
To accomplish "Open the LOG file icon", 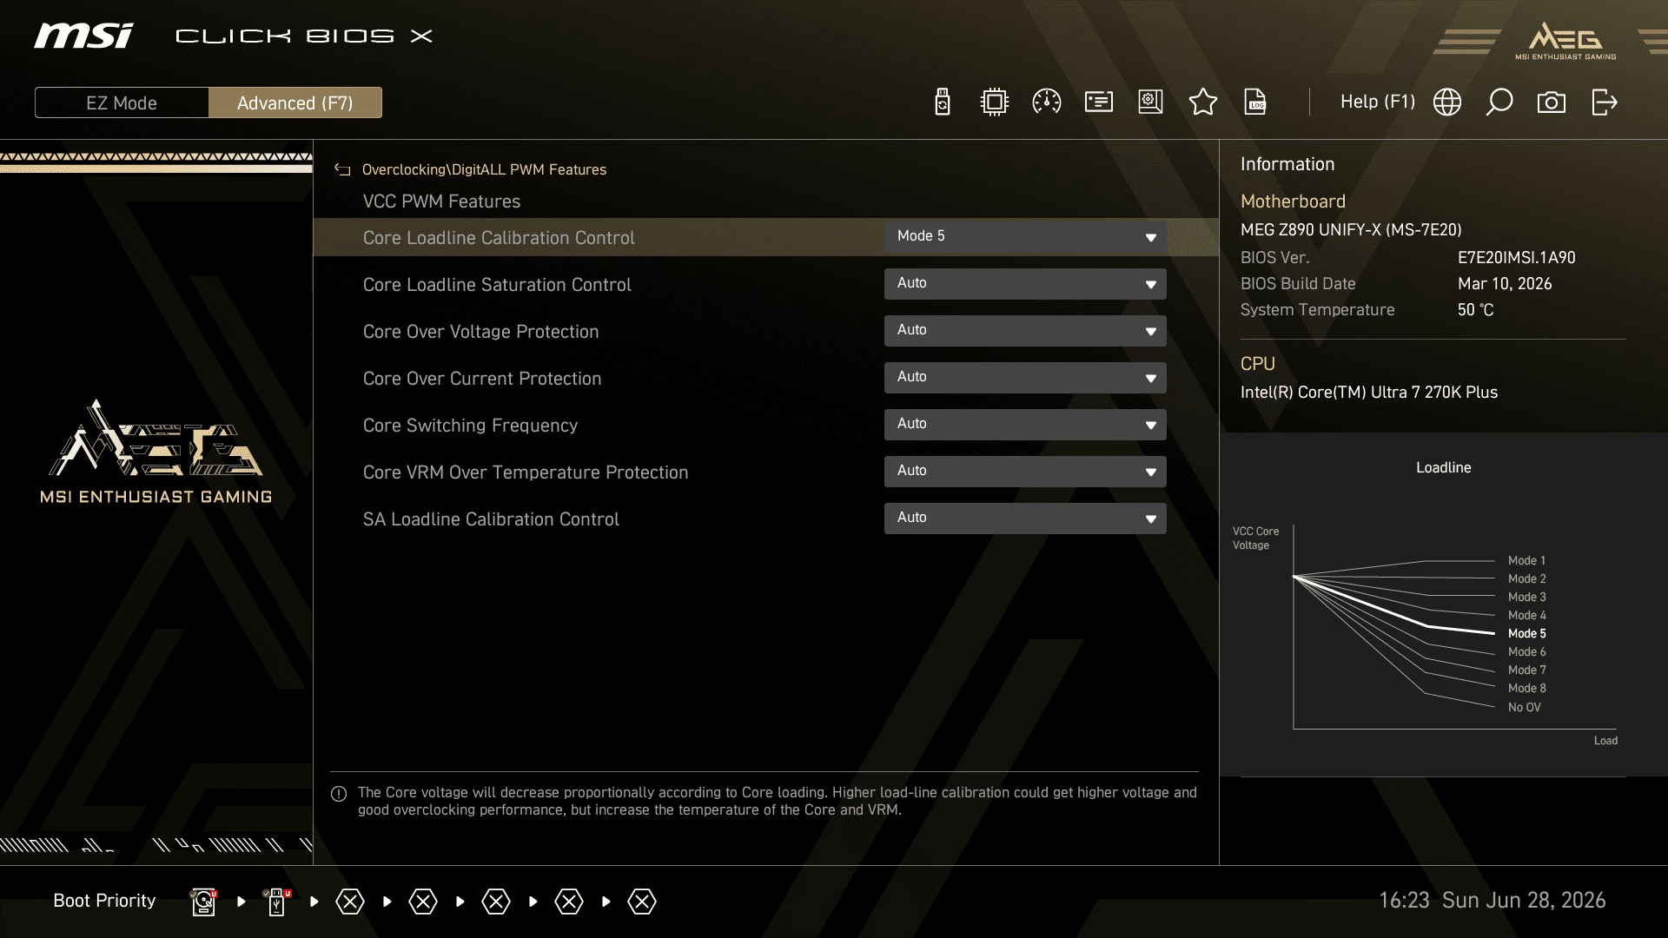I will [x=1255, y=102].
